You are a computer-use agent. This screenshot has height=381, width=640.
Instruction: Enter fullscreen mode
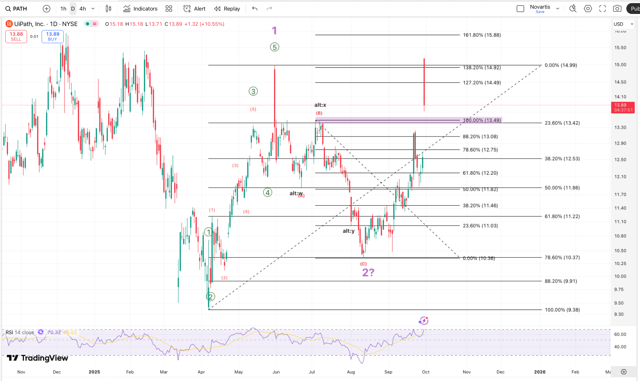pyautogui.click(x=602, y=9)
